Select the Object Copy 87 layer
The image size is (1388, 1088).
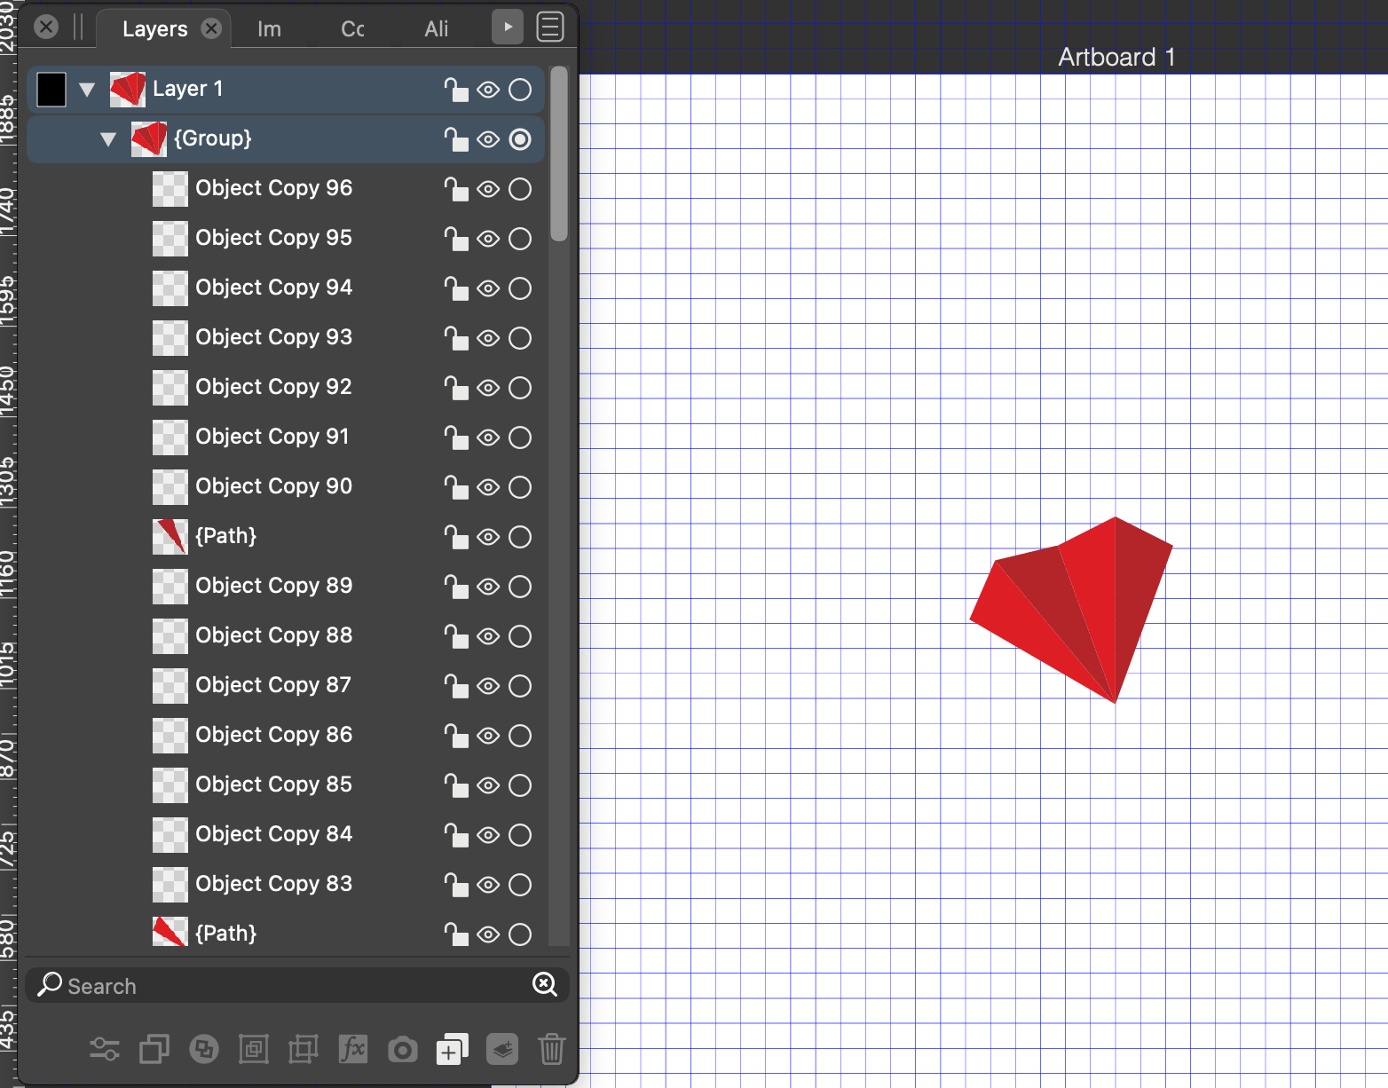273,685
